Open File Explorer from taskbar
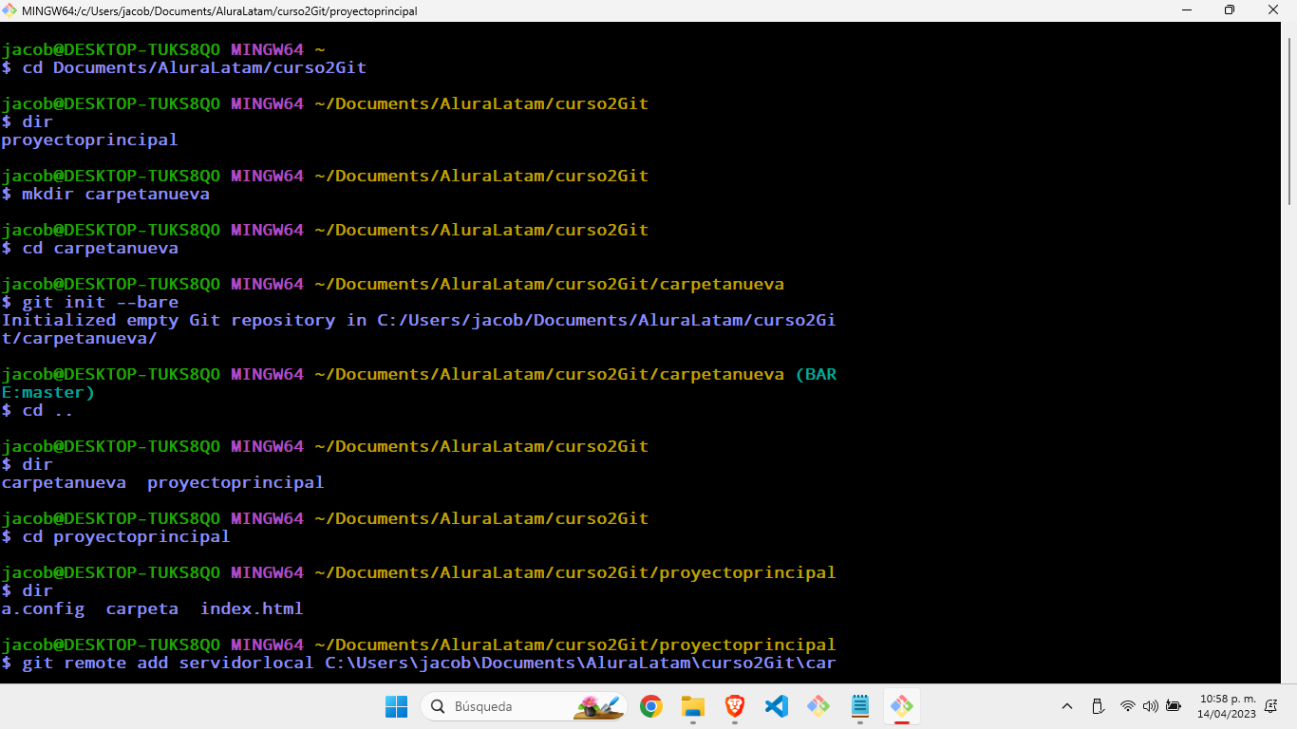The height and width of the screenshot is (729, 1297). click(693, 706)
